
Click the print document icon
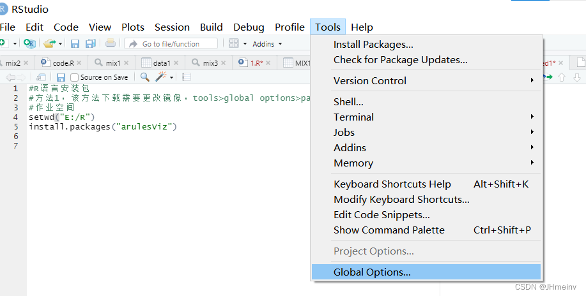(x=111, y=44)
